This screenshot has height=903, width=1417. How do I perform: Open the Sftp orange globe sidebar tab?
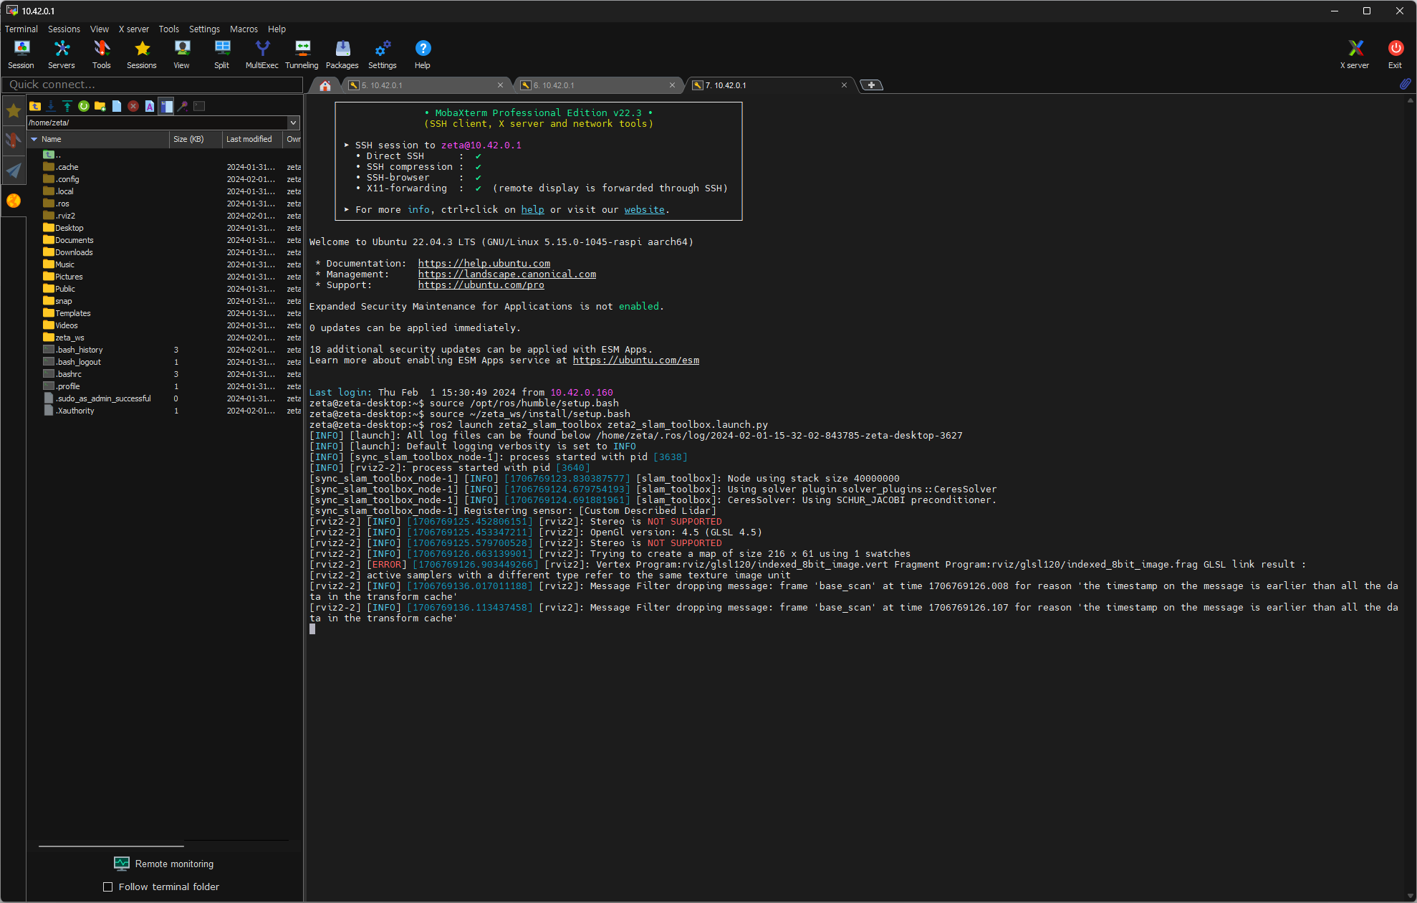pyautogui.click(x=14, y=201)
